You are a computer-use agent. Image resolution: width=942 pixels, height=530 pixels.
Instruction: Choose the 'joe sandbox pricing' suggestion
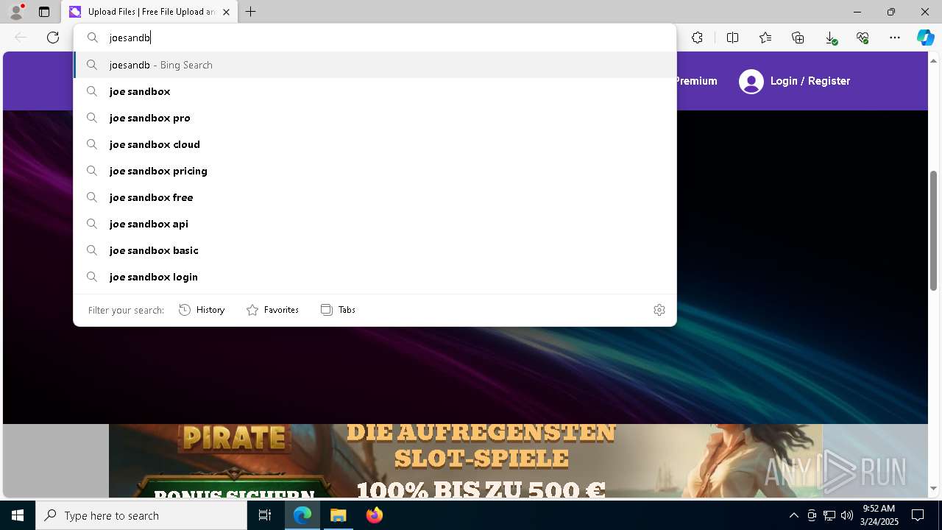(375, 171)
